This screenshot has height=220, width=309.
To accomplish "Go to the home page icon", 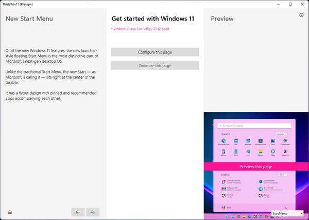I will tap(10, 212).
